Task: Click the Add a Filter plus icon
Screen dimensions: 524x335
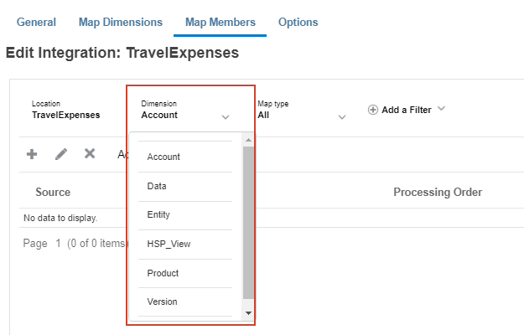Action: click(373, 110)
